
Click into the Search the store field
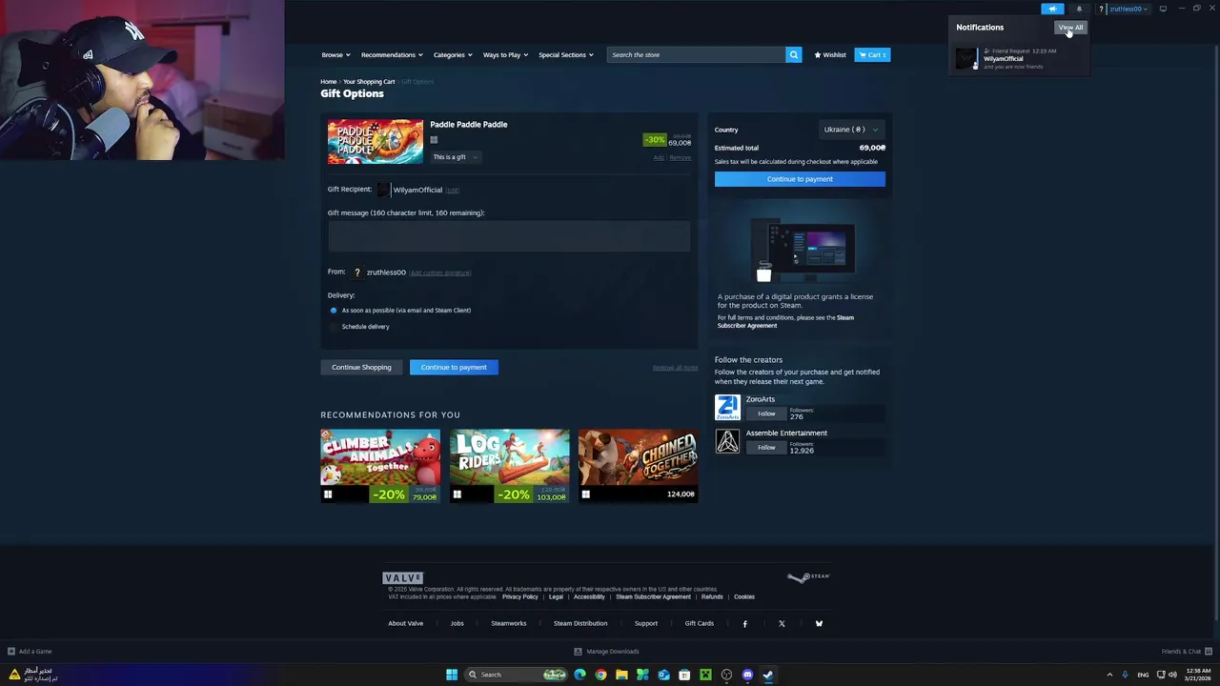pyautogui.click(x=696, y=54)
